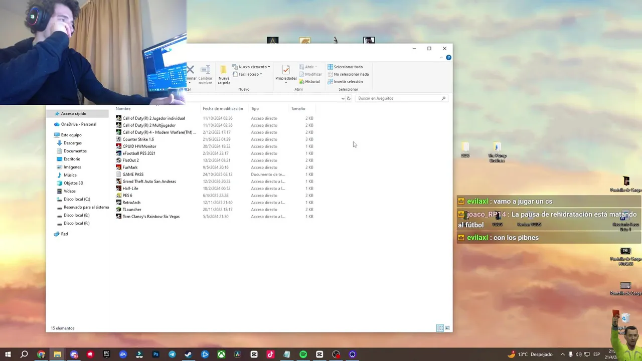Sort by the Nombre column header
Viewport: 642px width, 361px height.
(157, 109)
